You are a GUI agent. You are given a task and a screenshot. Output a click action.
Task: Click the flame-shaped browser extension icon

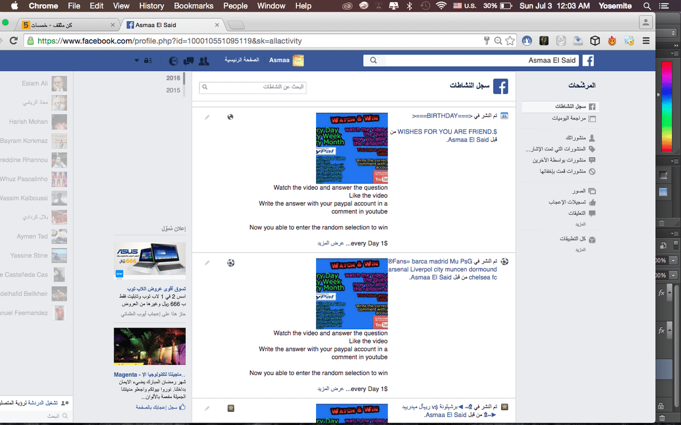tap(612, 41)
